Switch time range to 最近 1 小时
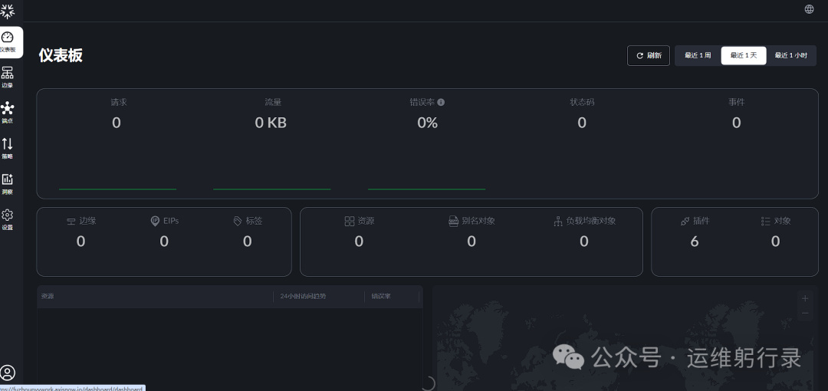The height and width of the screenshot is (391, 828). tap(790, 55)
